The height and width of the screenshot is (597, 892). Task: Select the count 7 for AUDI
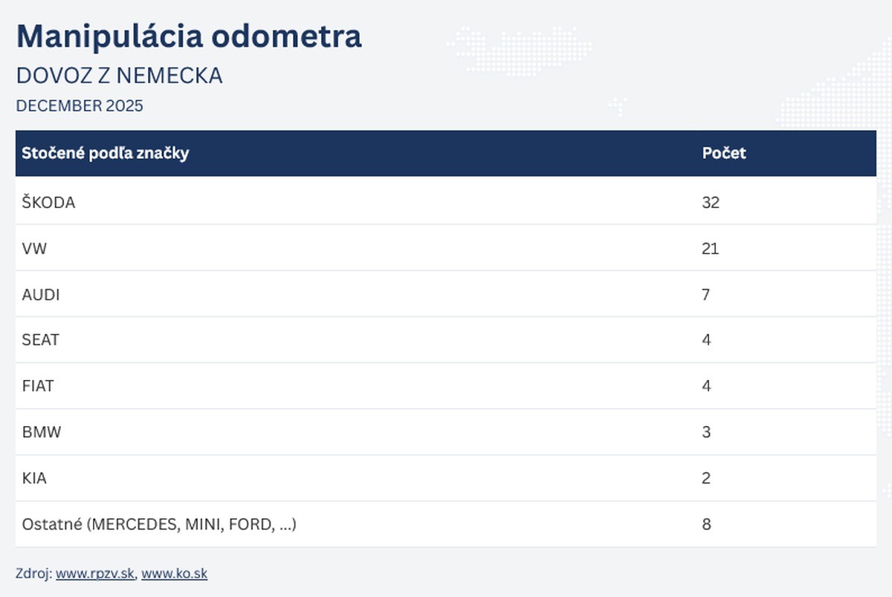[706, 294]
